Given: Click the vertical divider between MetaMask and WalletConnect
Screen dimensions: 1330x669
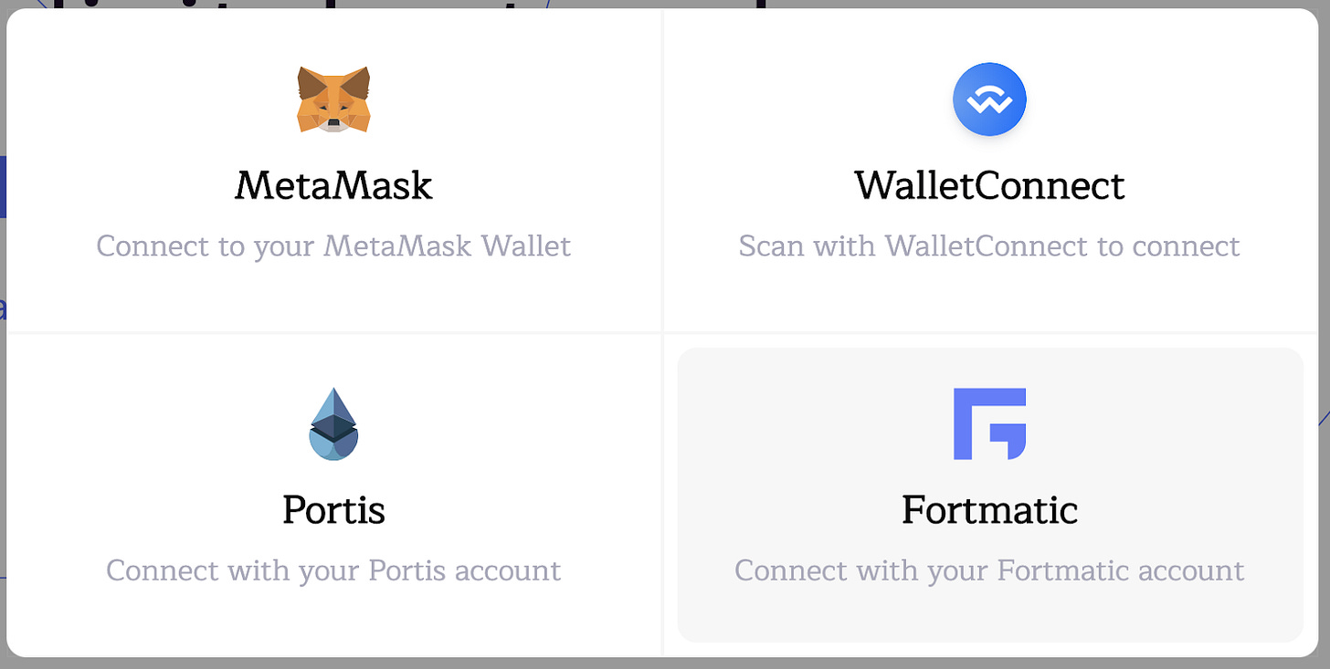Looking at the screenshot, I should tap(662, 173).
